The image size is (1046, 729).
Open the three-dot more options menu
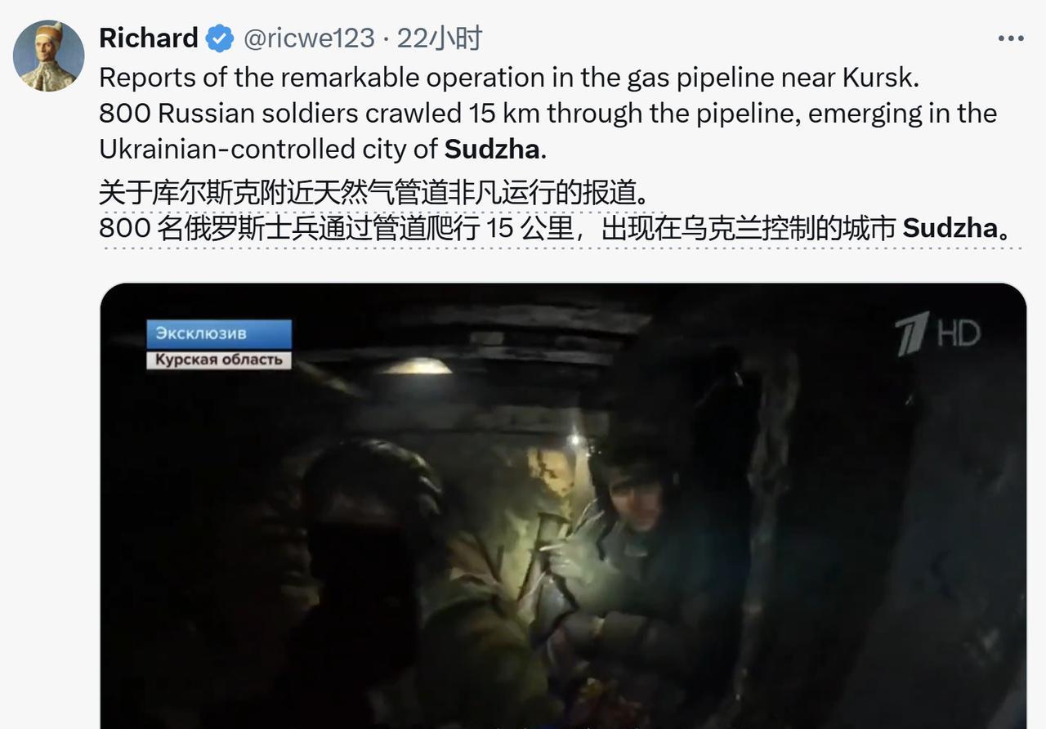[x=1010, y=38]
